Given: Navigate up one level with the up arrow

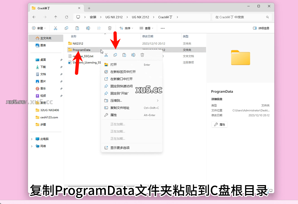Looking at the screenshot, I should 56,17.
